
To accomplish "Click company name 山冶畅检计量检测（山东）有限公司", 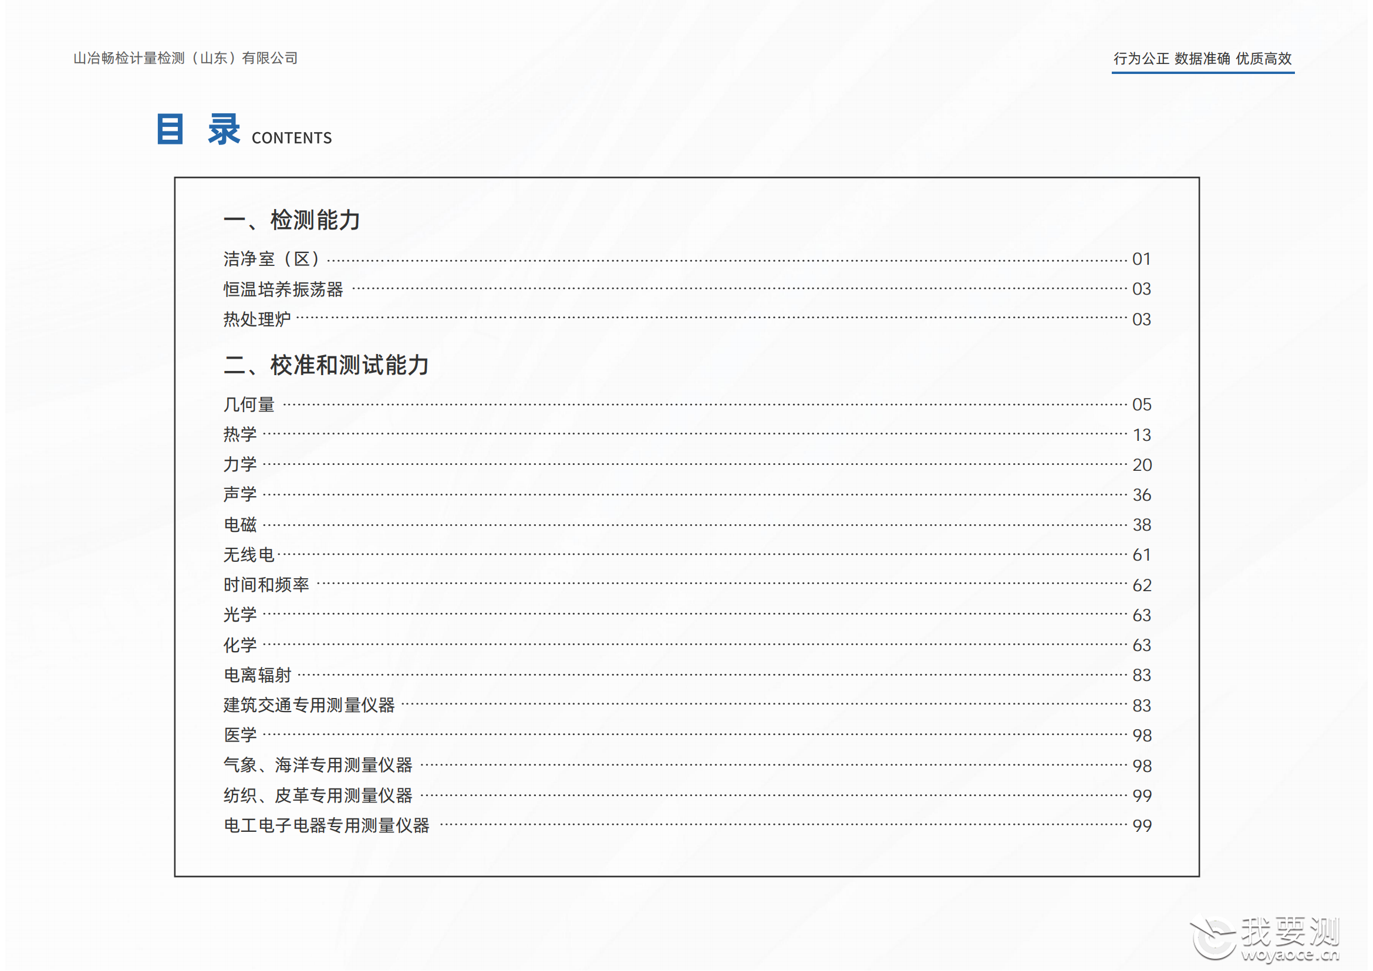I will point(185,58).
